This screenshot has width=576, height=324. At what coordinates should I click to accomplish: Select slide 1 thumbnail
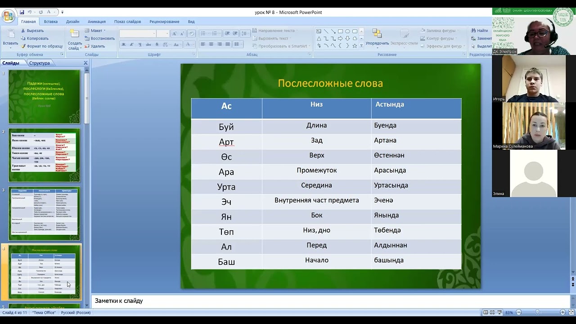click(x=45, y=96)
